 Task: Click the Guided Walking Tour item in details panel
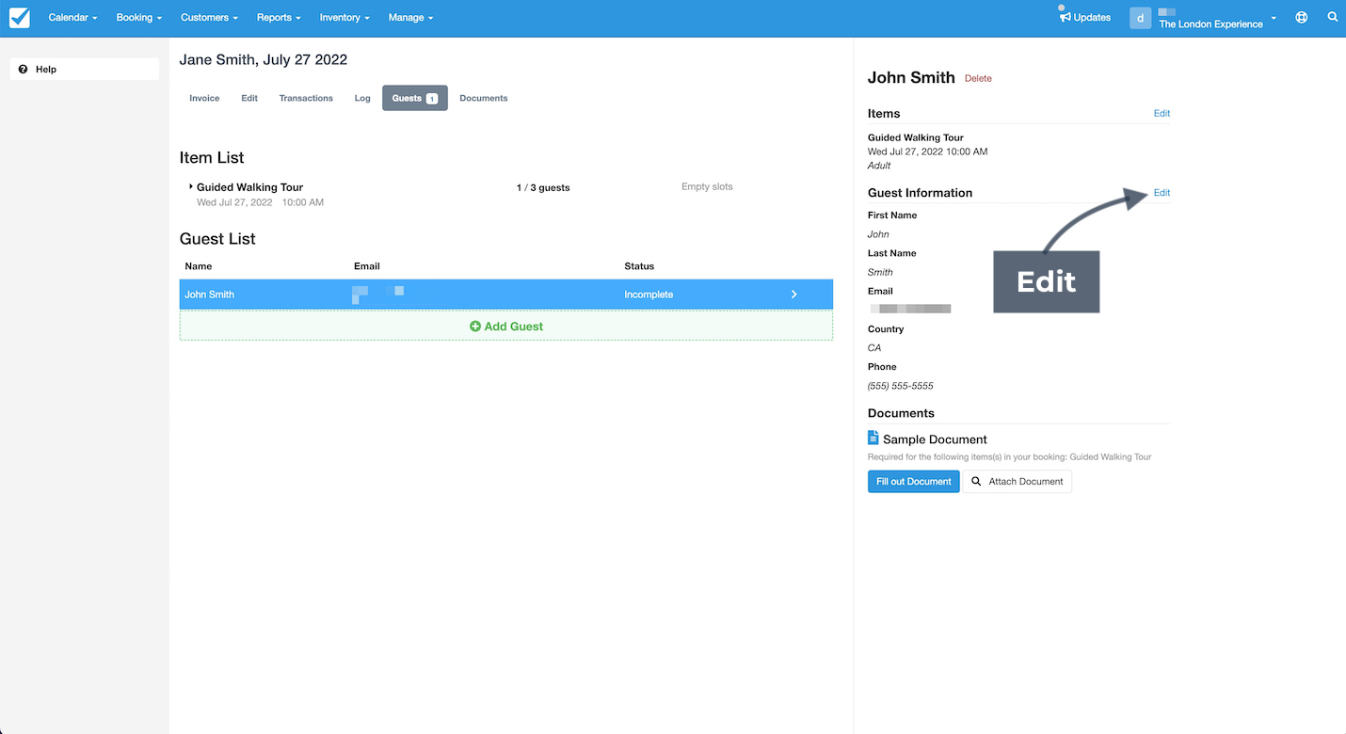coord(916,137)
